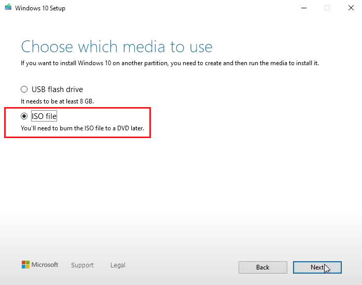
Task: Select the ISO file radio button
Action: [x=24, y=116]
